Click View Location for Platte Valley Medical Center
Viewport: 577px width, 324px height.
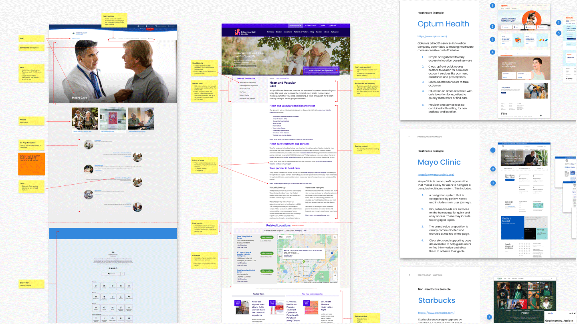coord(267,237)
